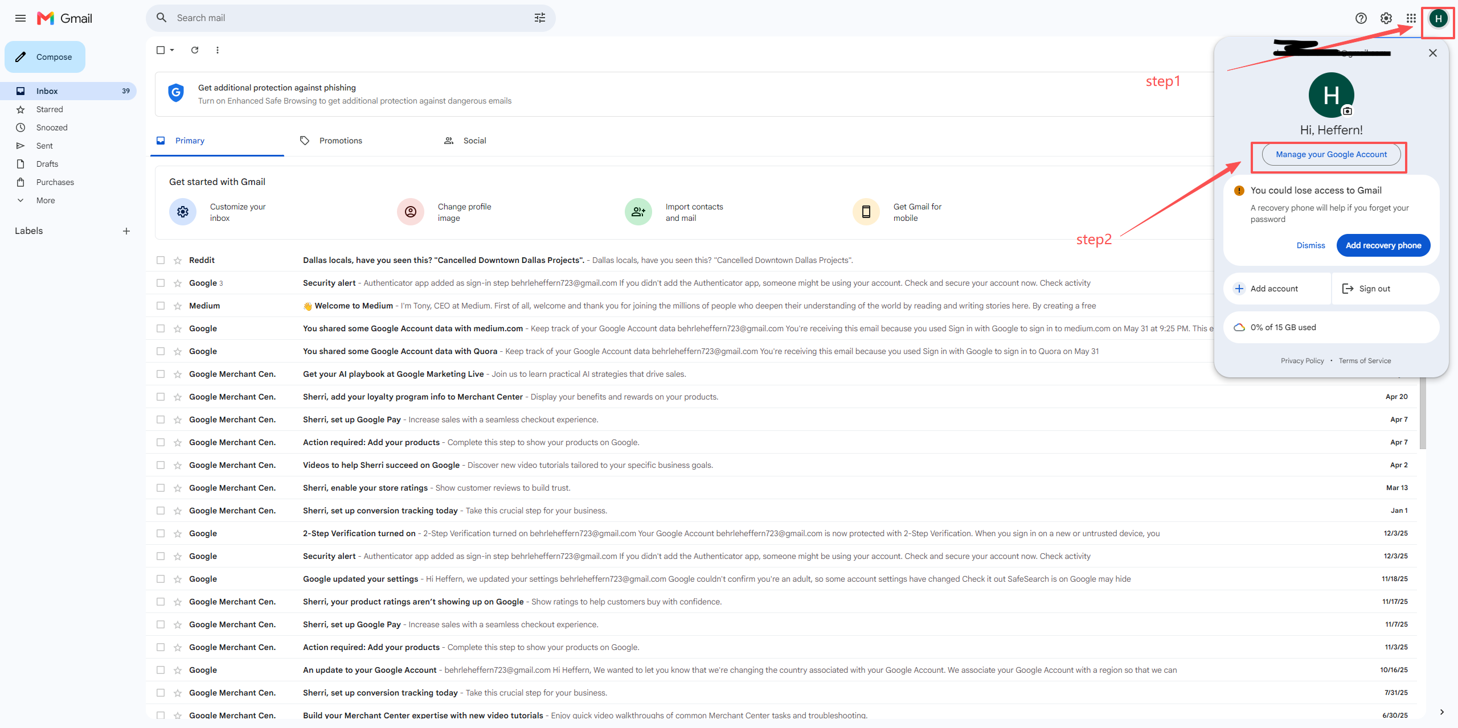Open the Starred folder
The image size is (1458, 728).
pyautogui.click(x=68, y=109)
